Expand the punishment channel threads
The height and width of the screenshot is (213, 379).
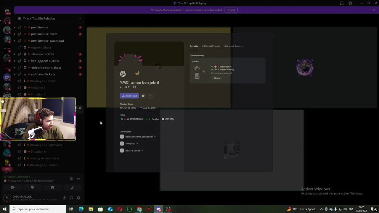click(15, 27)
